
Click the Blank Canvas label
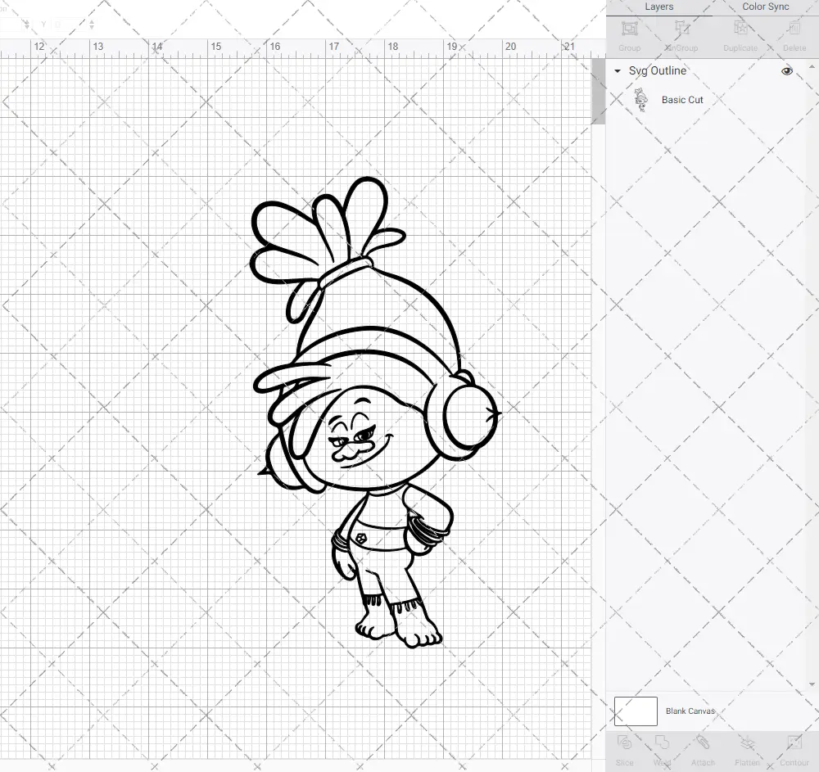(x=690, y=711)
